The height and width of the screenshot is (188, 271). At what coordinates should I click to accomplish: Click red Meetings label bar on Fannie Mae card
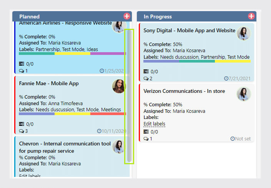point(108,114)
